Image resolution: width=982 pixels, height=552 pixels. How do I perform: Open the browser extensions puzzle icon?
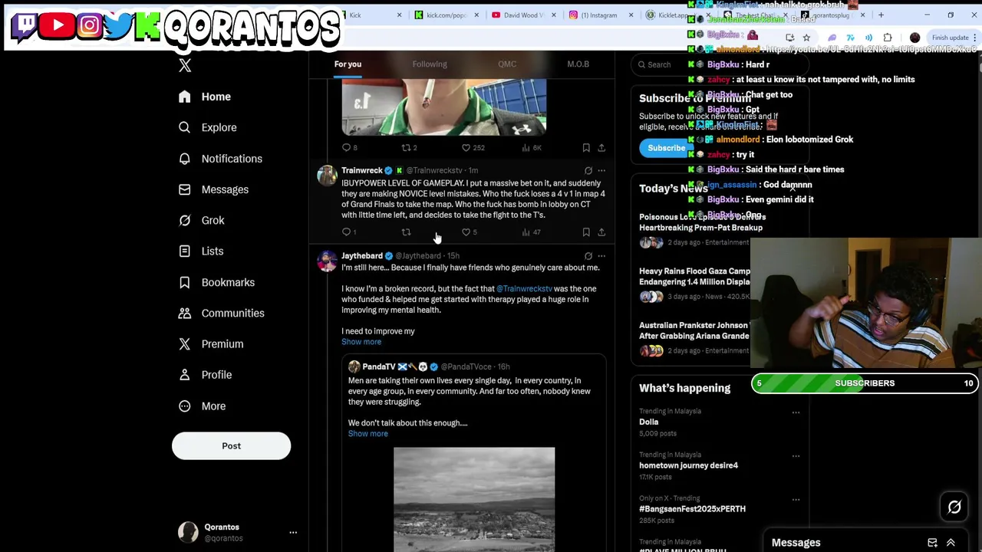coord(888,38)
